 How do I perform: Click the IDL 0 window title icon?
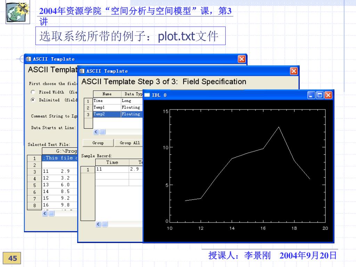click(147, 95)
